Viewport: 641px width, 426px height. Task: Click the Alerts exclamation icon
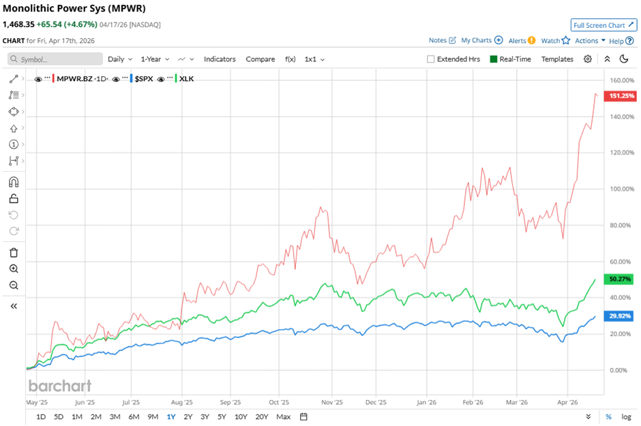click(531, 40)
